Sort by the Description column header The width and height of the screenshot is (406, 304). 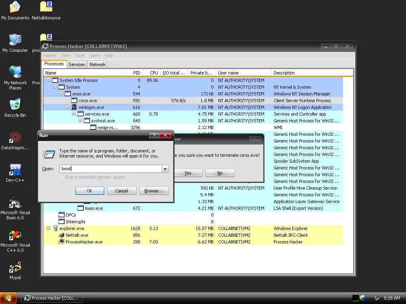(x=307, y=73)
